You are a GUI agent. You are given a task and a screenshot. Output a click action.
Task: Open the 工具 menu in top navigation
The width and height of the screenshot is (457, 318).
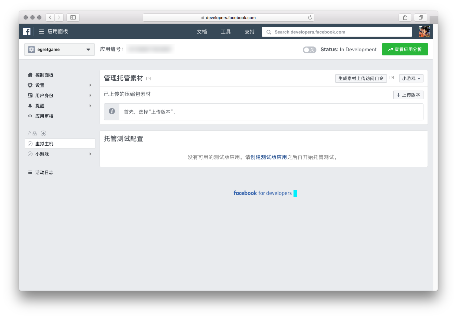tap(226, 32)
